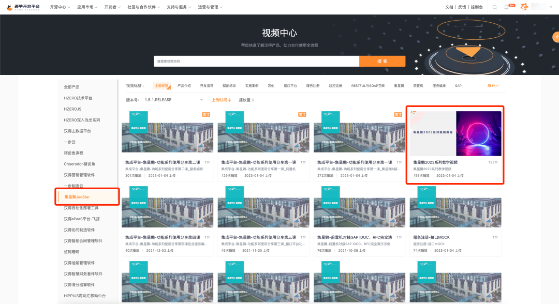559x304 pixels.
Task: Select the SAP tag filter
Action: point(458,86)
